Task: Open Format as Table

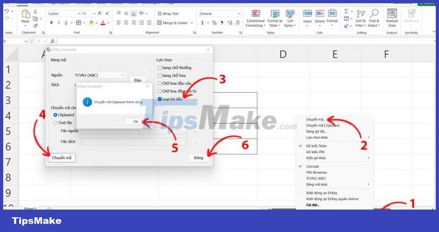Action: tap(275, 19)
